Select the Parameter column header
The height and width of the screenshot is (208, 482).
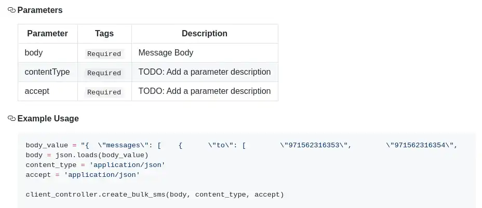(47, 34)
